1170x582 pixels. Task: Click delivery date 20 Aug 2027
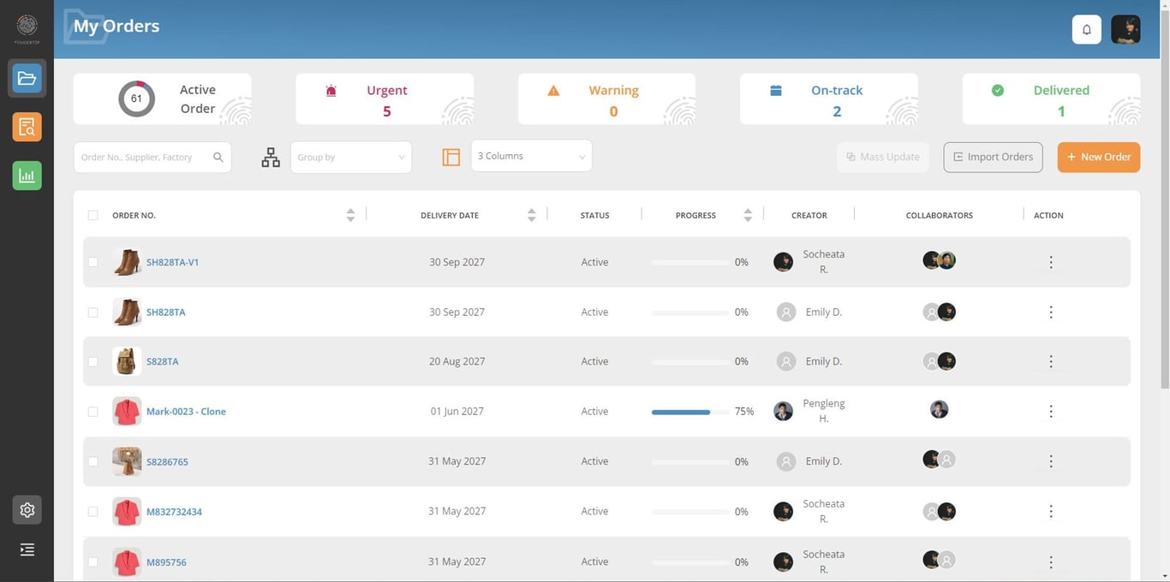(x=457, y=362)
